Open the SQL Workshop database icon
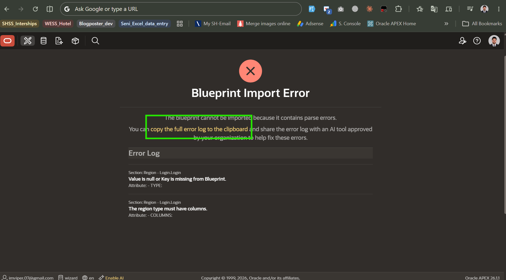The image size is (506, 280). click(x=43, y=41)
